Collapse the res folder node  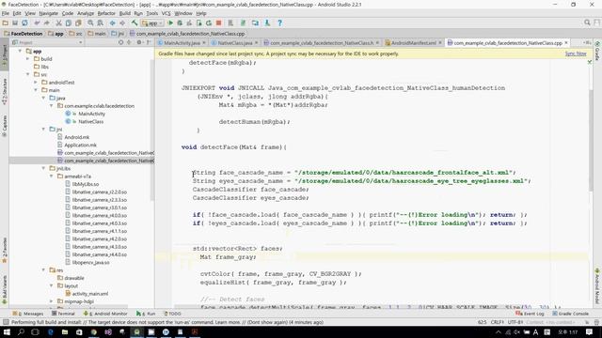coord(43,270)
